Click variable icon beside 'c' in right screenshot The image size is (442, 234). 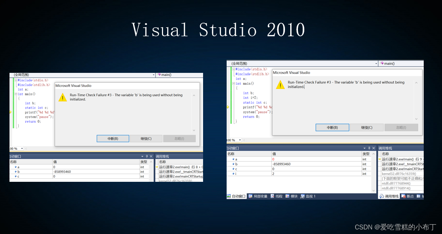tap(233, 169)
